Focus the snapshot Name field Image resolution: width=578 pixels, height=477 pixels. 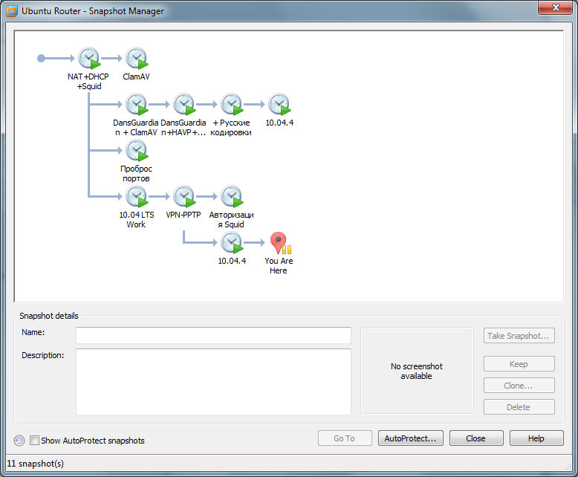213,335
